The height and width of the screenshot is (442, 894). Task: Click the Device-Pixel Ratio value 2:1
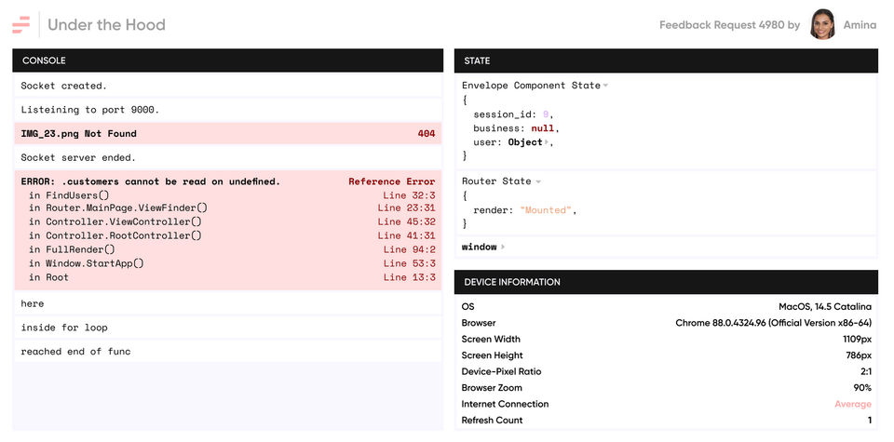coord(864,371)
